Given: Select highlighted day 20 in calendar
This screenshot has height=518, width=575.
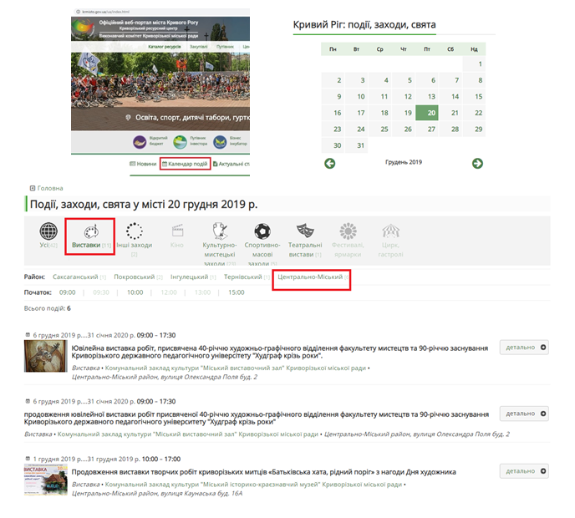Looking at the screenshot, I should [x=427, y=113].
